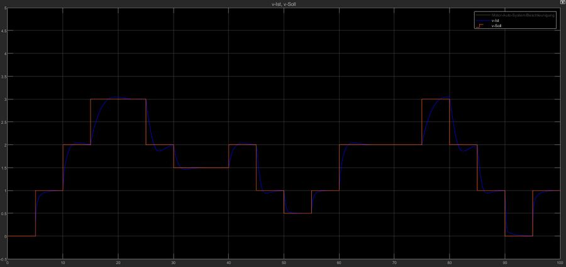Hide the Motor-Auto-System/Beschleunigung legend entry
This screenshot has height=267, width=566.
(x=523, y=15)
